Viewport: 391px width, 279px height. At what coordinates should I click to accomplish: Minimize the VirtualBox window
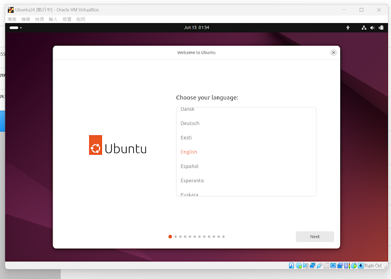[x=344, y=10]
